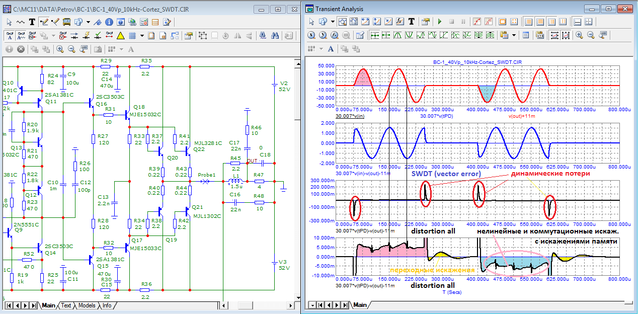The height and width of the screenshot is (314, 638).
Task: Click the Run analysis green play button
Action: [440, 22]
